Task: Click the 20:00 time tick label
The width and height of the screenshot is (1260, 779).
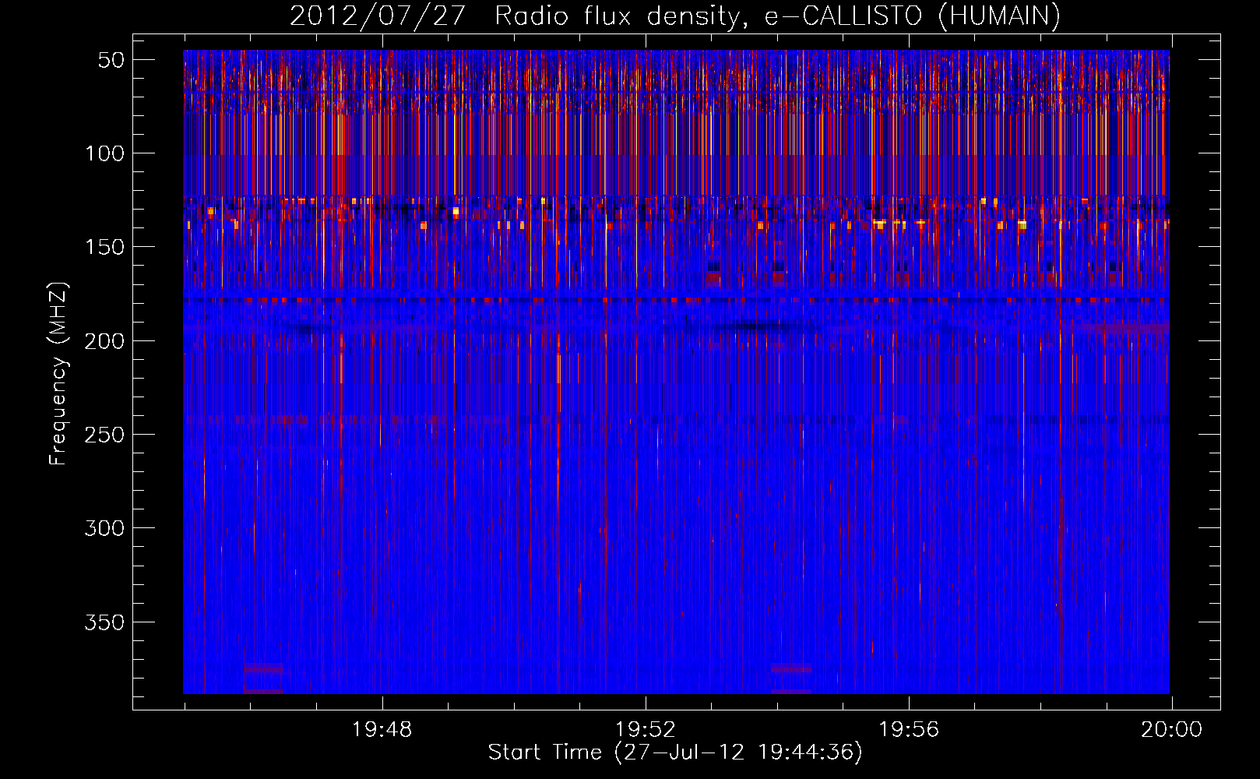Action: (x=1171, y=730)
